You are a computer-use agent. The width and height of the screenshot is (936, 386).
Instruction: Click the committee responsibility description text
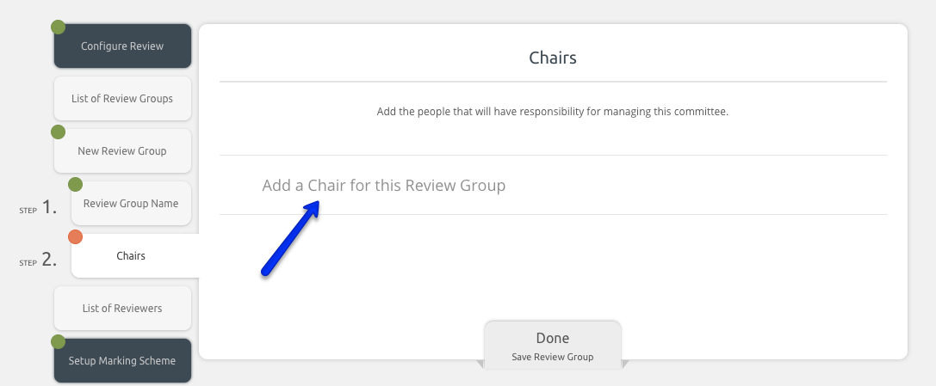(553, 112)
